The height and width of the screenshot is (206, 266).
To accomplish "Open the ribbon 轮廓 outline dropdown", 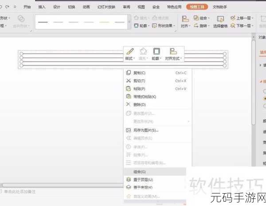I will pos(149,26).
